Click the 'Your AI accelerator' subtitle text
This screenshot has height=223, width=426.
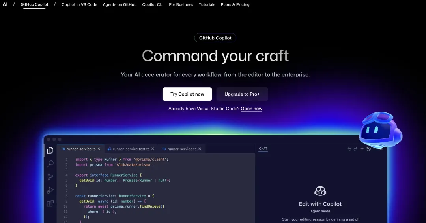click(x=215, y=74)
